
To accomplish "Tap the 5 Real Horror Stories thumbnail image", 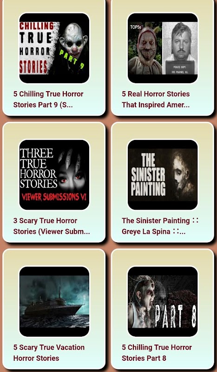I will 163,48.
